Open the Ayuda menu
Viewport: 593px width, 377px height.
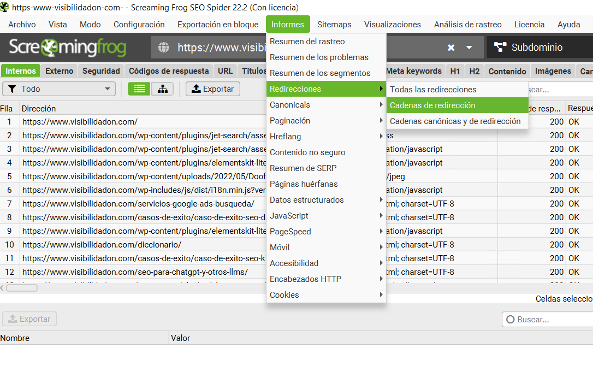click(568, 24)
